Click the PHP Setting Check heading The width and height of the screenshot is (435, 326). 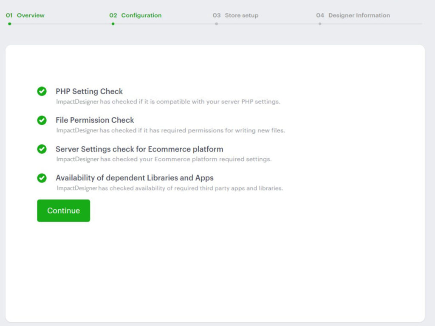click(89, 91)
